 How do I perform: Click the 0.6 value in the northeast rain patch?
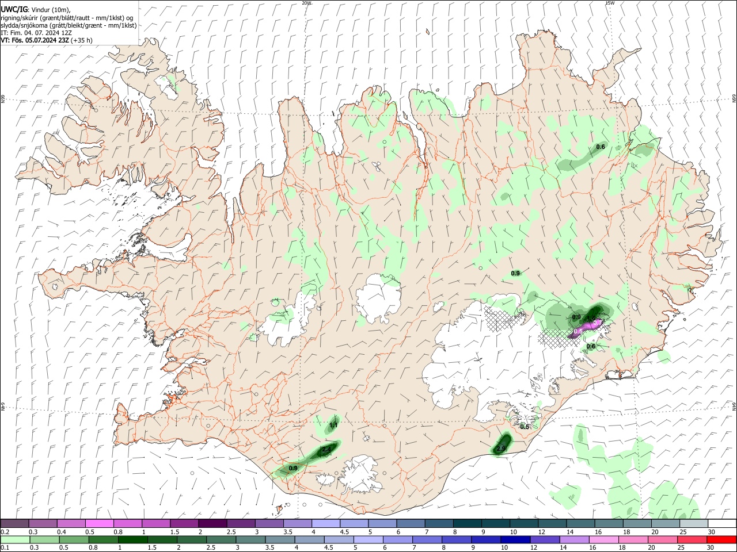pos(601,147)
